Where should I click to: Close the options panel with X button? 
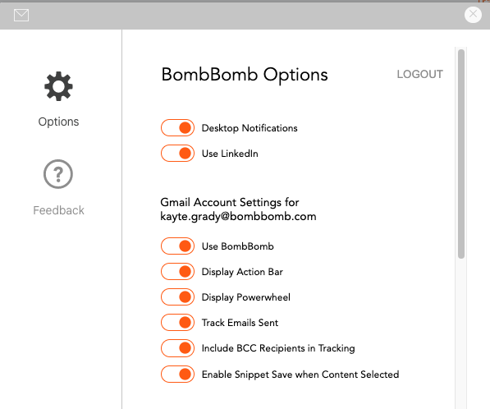473,15
